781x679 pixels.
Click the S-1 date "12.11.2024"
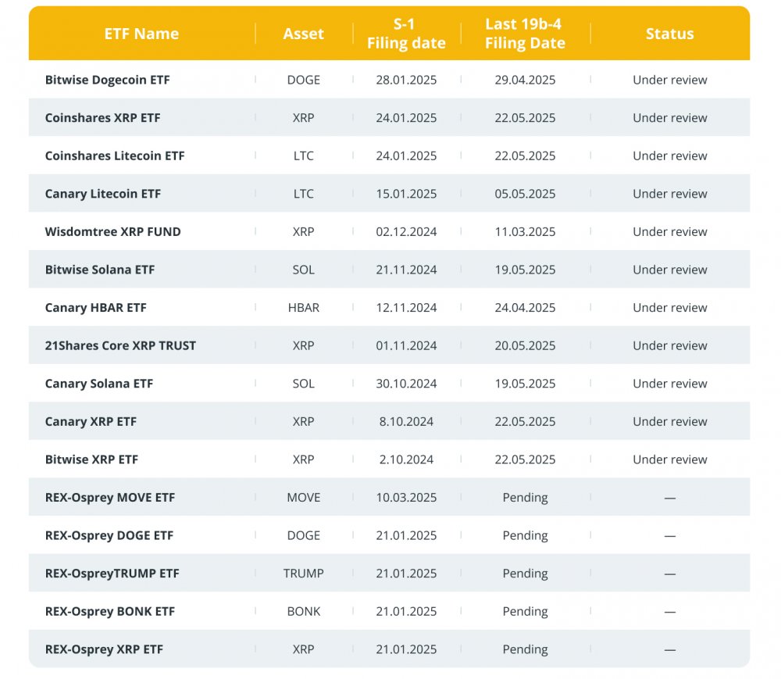(406, 307)
